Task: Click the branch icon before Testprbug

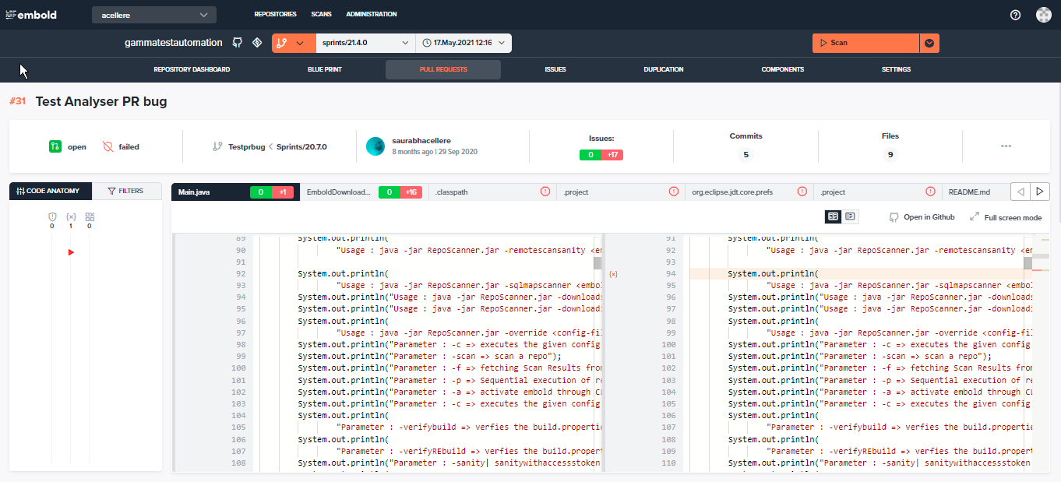Action: 218,146
